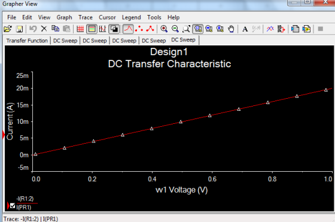
Task: Switch to the Transfer Function tab
Action: tap(27, 41)
